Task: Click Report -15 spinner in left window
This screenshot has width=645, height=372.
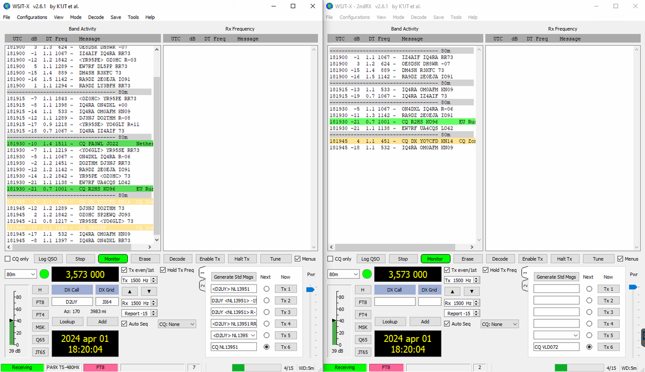Action: click(x=139, y=313)
